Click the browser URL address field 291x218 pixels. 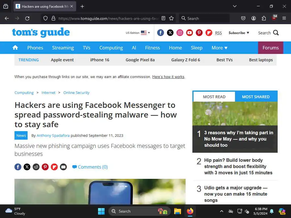pyautogui.click(x=108, y=18)
